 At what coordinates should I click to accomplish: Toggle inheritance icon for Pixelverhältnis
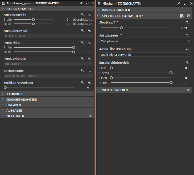pos(82,58)
